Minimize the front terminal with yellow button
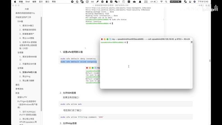Screen dimensions: 222x125 (105, 39)
